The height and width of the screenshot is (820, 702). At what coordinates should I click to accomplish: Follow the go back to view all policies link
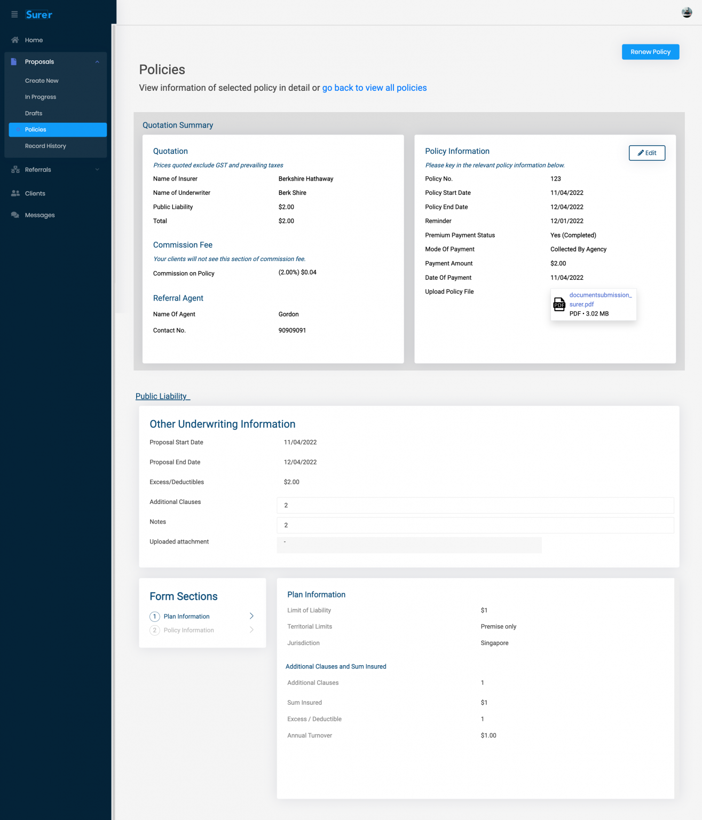click(x=374, y=88)
